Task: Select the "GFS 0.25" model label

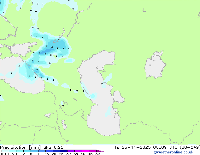Action: coord(53,147)
